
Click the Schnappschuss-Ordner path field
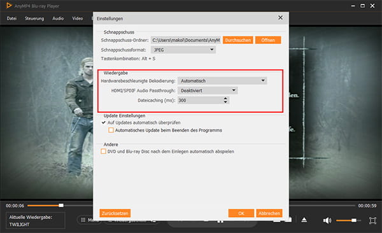click(186, 40)
